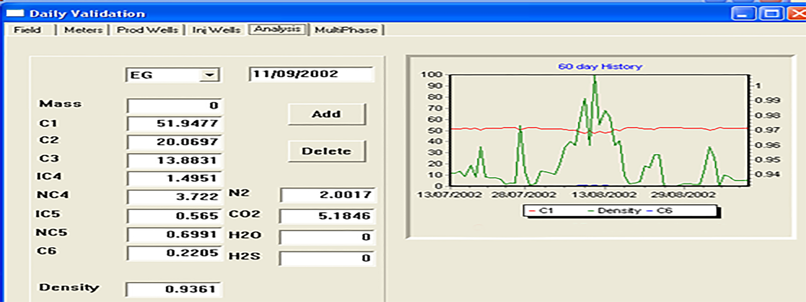Viewport: 806px width, 302px height.
Task: Click the red C1 legend marker
Action: pos(532,211)
